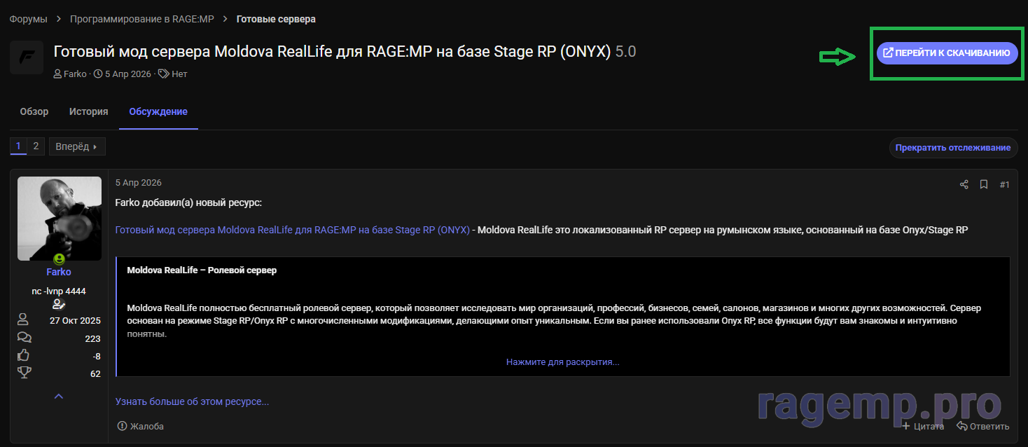Expand the quote via Нажмите для раскрытия
Viewport: 1028px width, 447px height.
[562, 362]
